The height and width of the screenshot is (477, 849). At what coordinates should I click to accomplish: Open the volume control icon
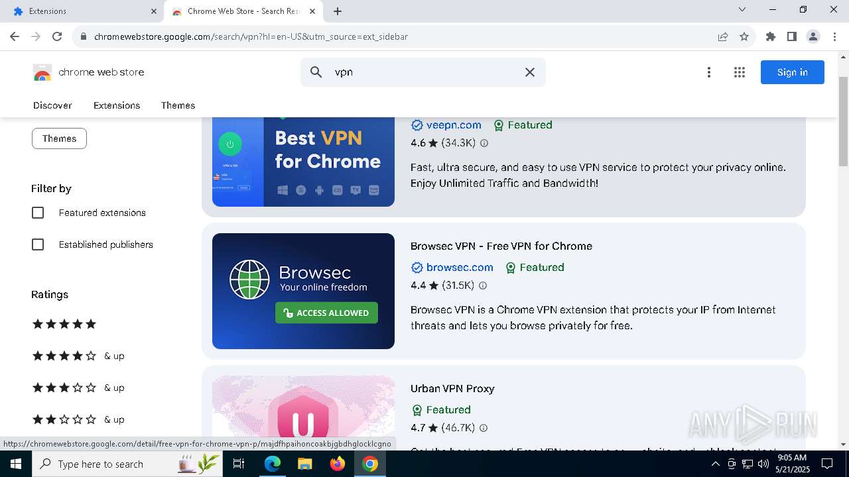(x=763, y=464)
